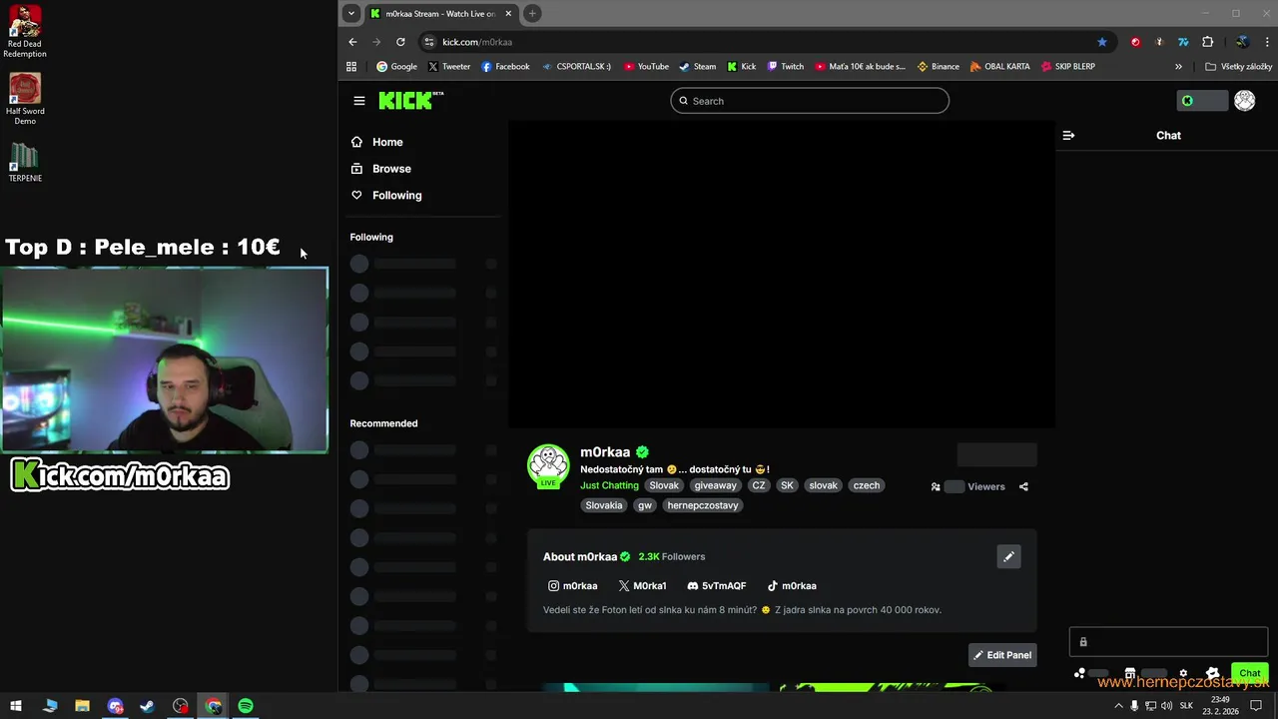Screen dimensions: 1278x719
Task: Toggle the bookmark star
Action: pyautogui.click(x=1102, y=42)
